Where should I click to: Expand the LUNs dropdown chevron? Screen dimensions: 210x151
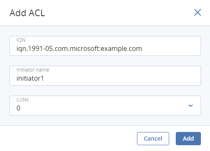tap(191, 105)
